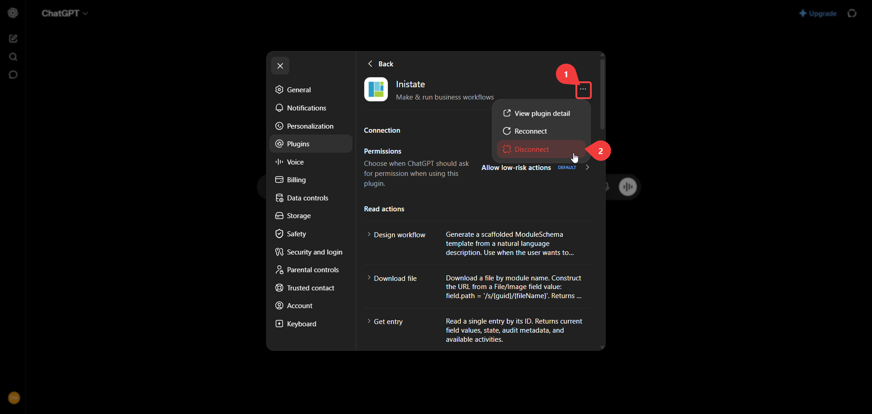Close the settings dialog with the X button
Viewport: 872px width, 414px height.
pyautogui.click(x=280, y=66)
